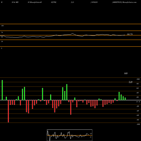Click the RSI axis label 70
141x141 pixels.
point(2,32)
